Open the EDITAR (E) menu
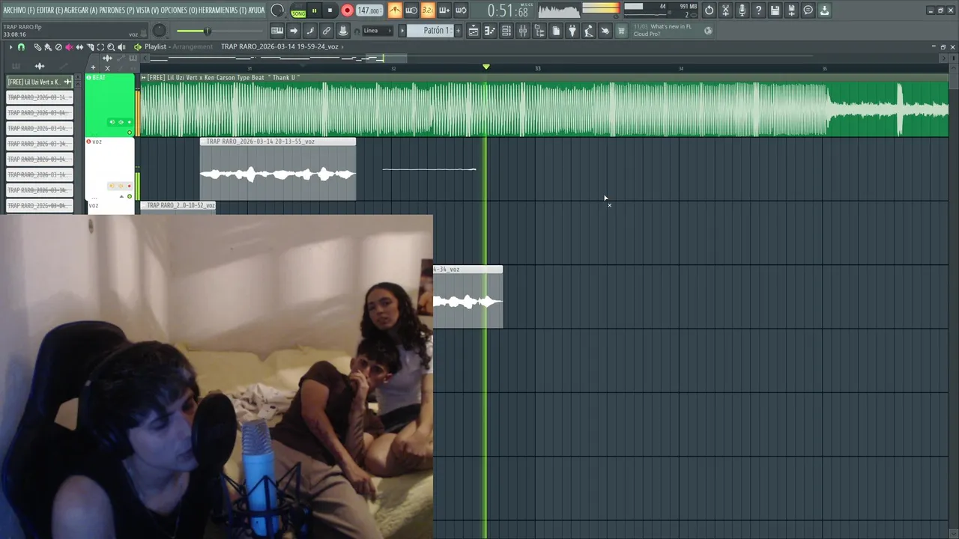 (50, 10)
